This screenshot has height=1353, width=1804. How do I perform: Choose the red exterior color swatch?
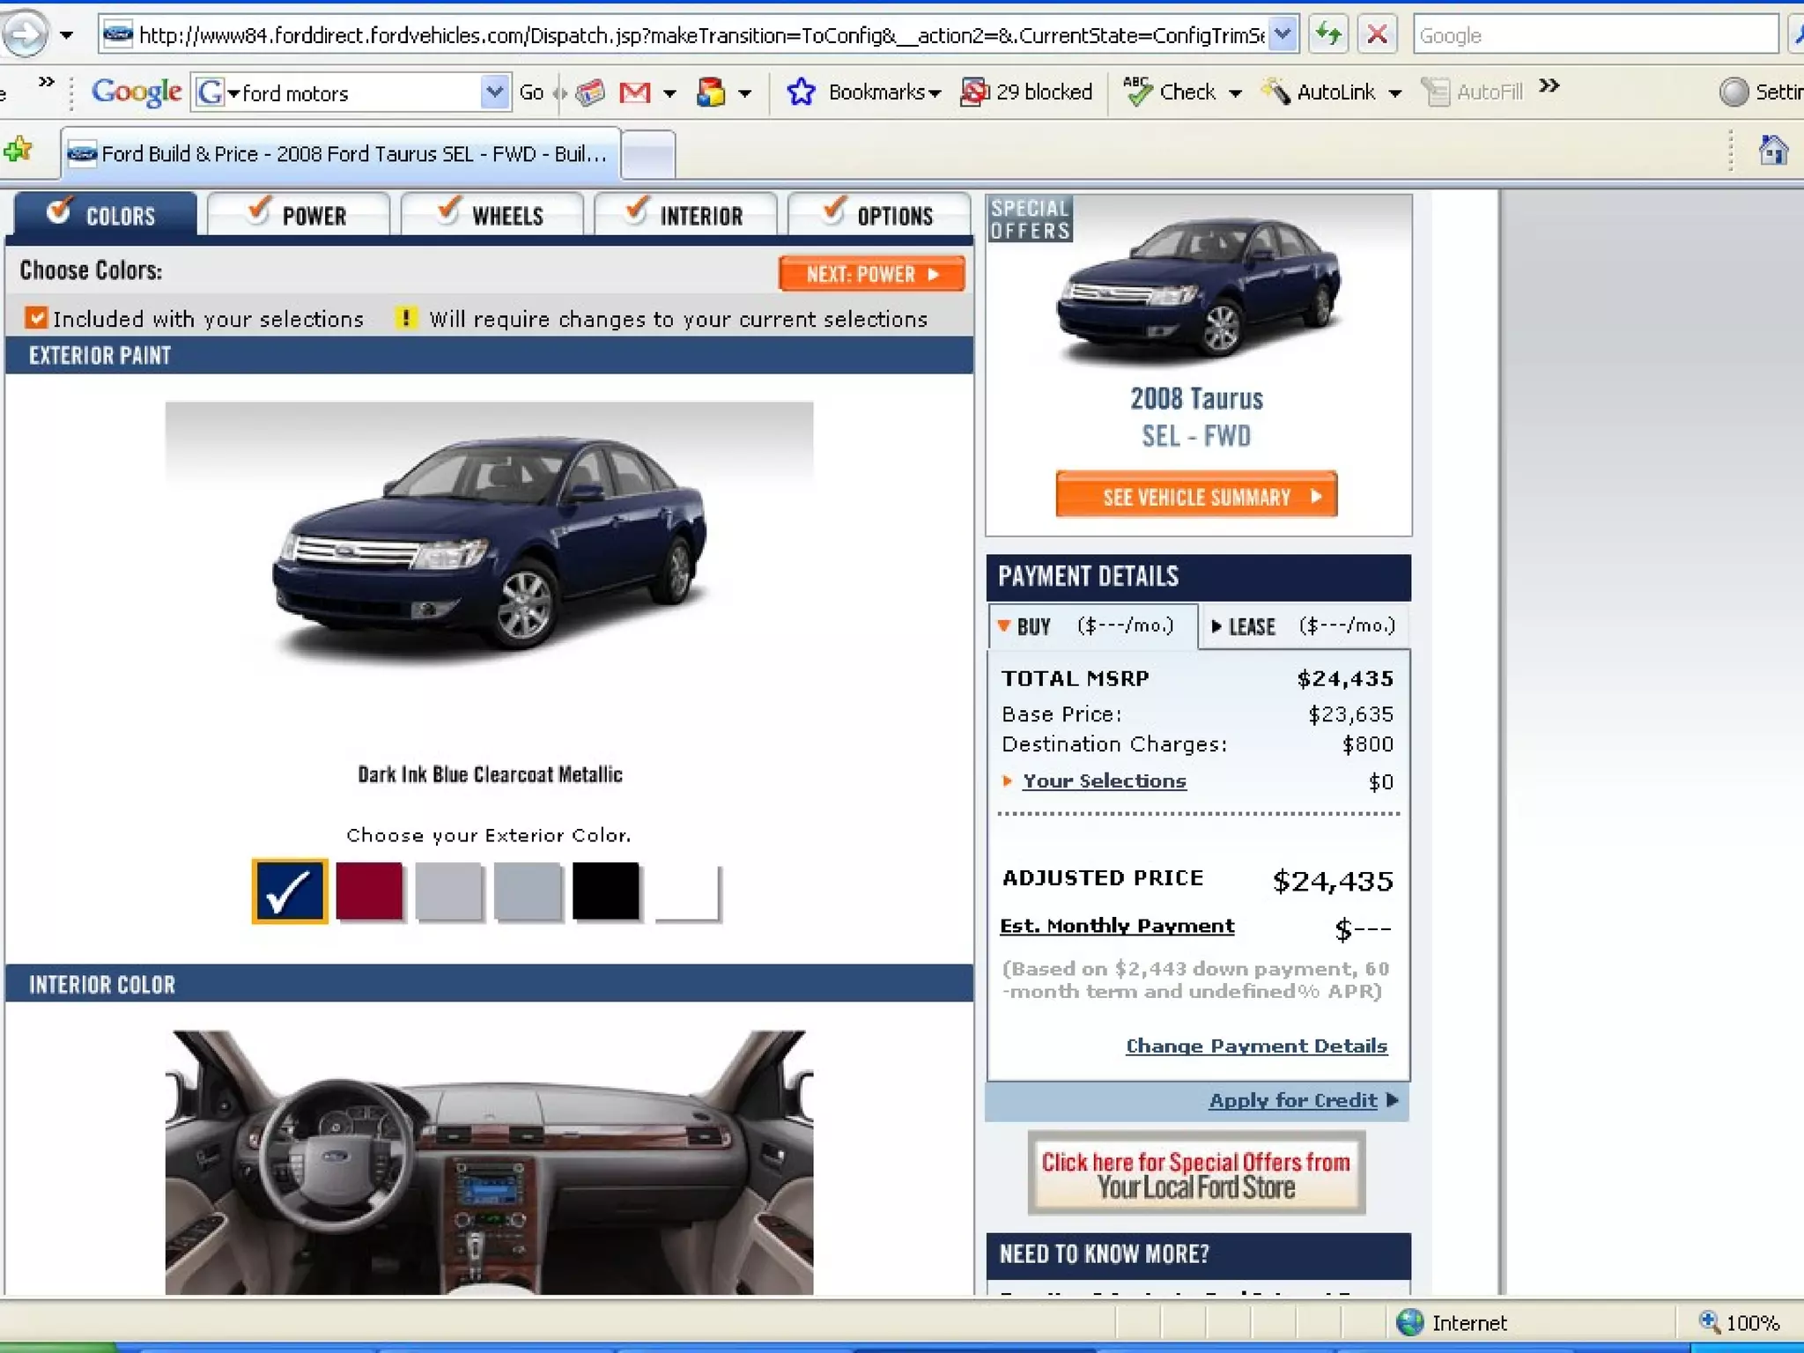[369, 891]
